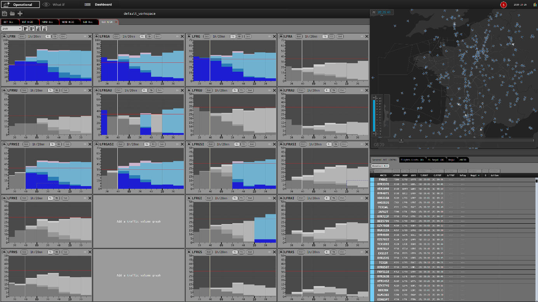Click the filter funnel icon in flight table

point(372,171)
